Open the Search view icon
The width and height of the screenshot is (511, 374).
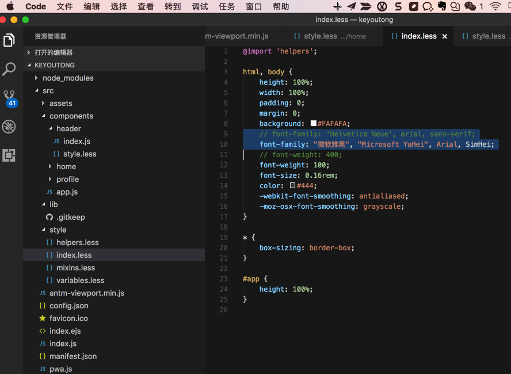pyautogui.click(x=9, y=69)
